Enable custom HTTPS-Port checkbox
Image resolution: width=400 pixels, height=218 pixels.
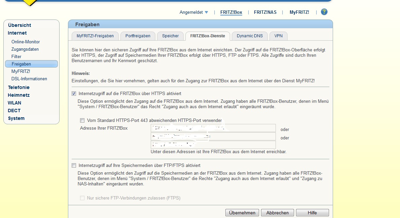[x=82, y=120]
